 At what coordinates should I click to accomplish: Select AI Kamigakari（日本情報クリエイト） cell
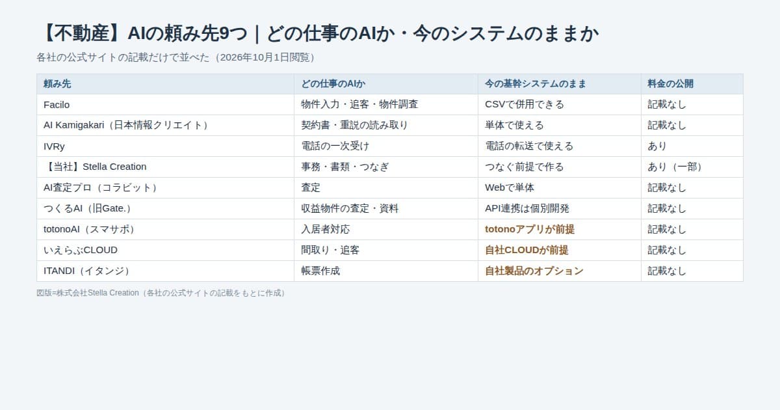coord(166,126)
